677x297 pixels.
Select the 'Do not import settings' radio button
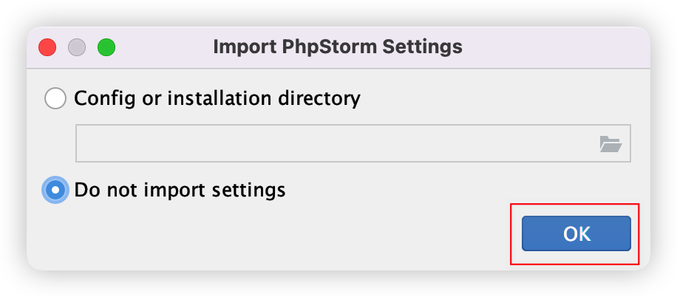point(55,190)
